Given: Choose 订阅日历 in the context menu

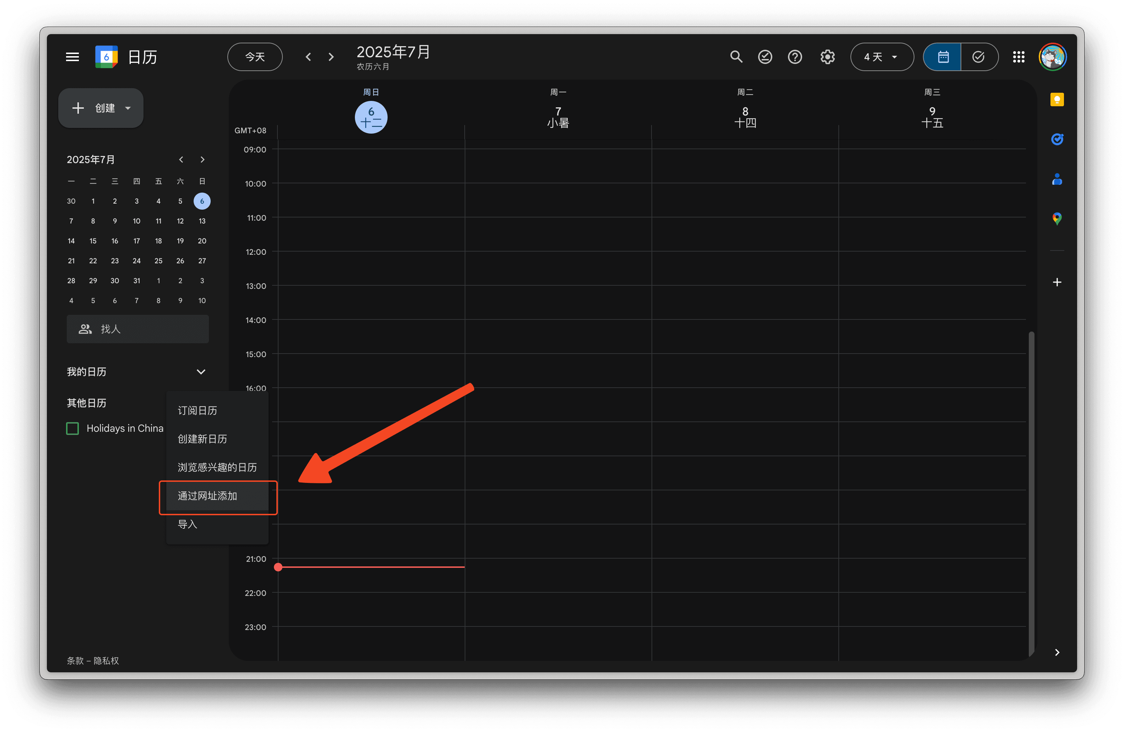Looking at the screenshot, I should pos(198,410).
